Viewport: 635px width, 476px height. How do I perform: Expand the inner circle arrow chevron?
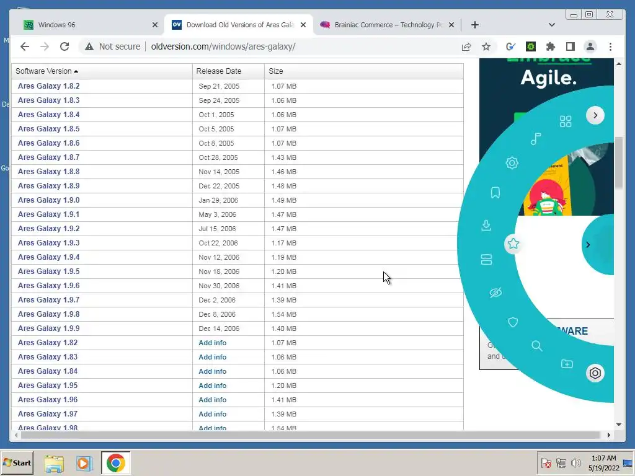[588, 244]
